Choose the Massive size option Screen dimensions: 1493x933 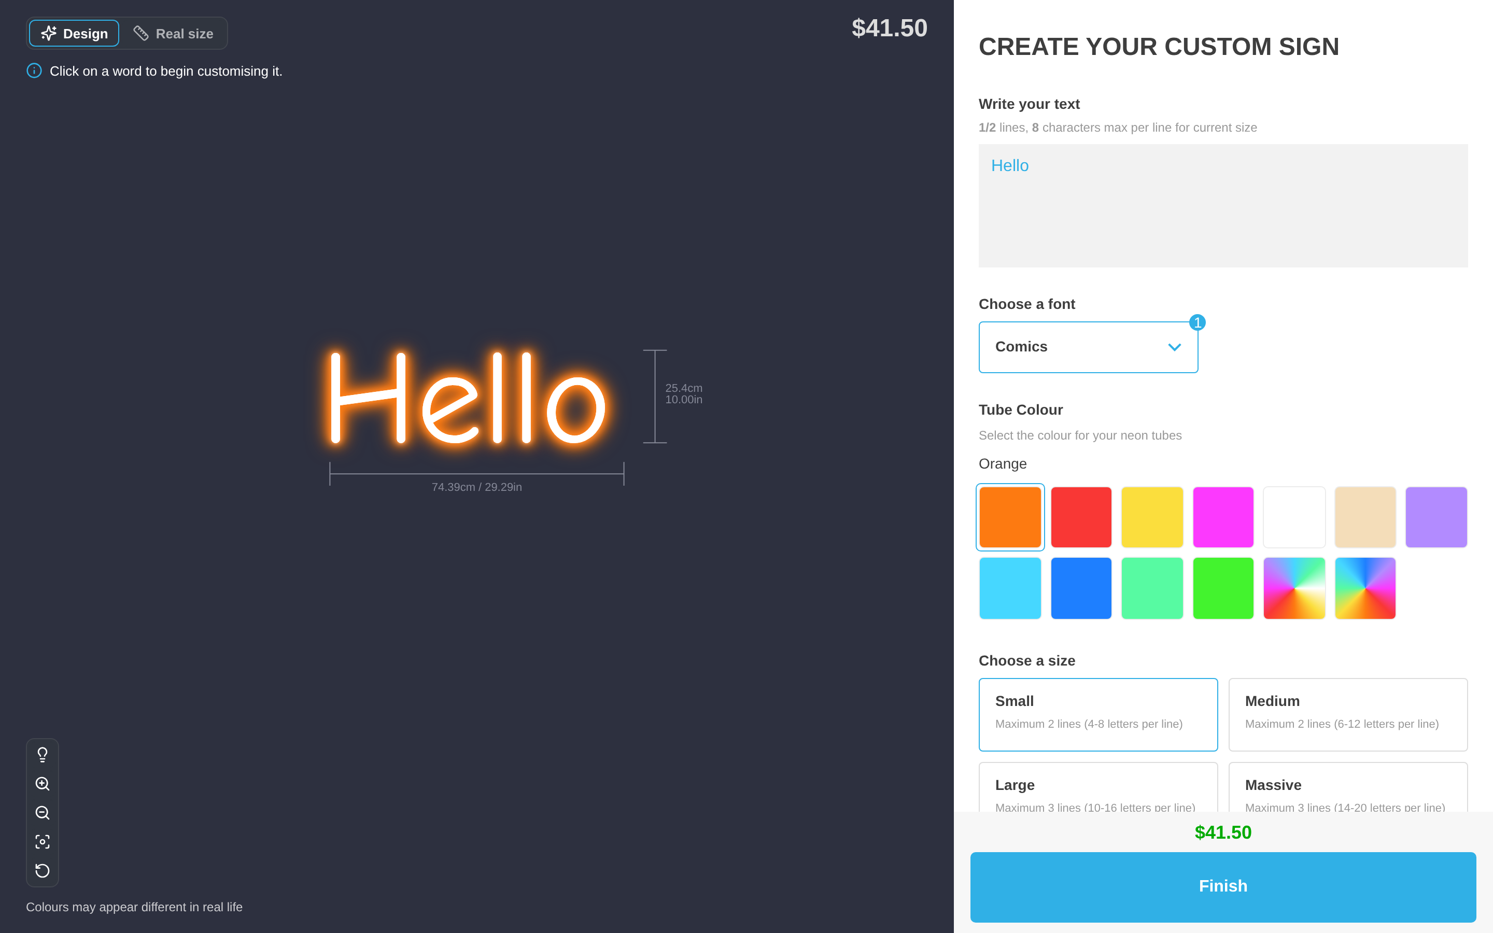(x=1348, y=787)
